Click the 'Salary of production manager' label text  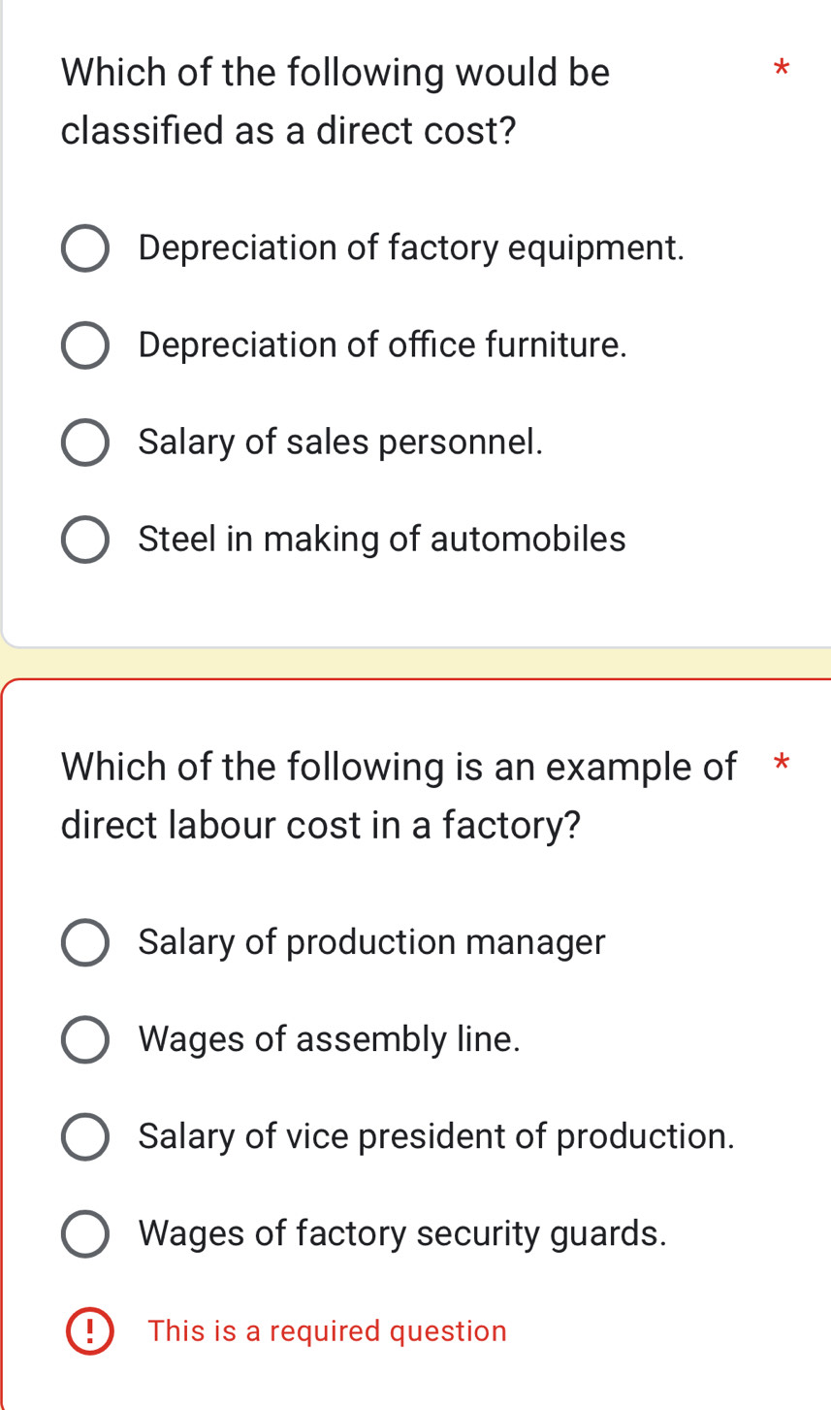(371, 942)
